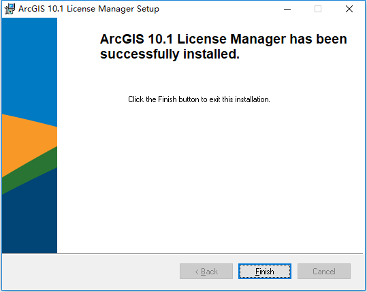Click the grayed-out Back button
The width and height of the screenshot is (367, 292).
coord(206,271)
